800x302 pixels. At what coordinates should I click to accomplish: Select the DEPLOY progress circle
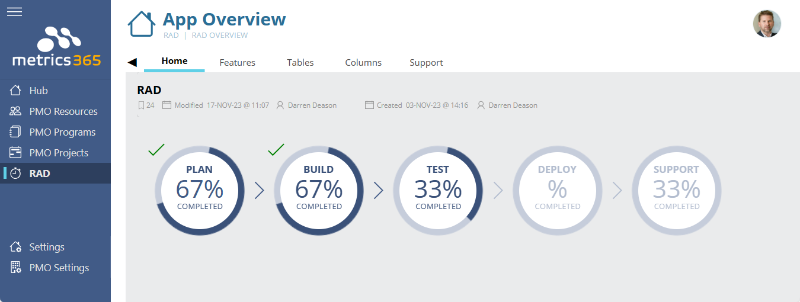(558, 190)
